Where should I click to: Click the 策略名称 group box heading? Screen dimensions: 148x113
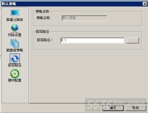(42, 11)
